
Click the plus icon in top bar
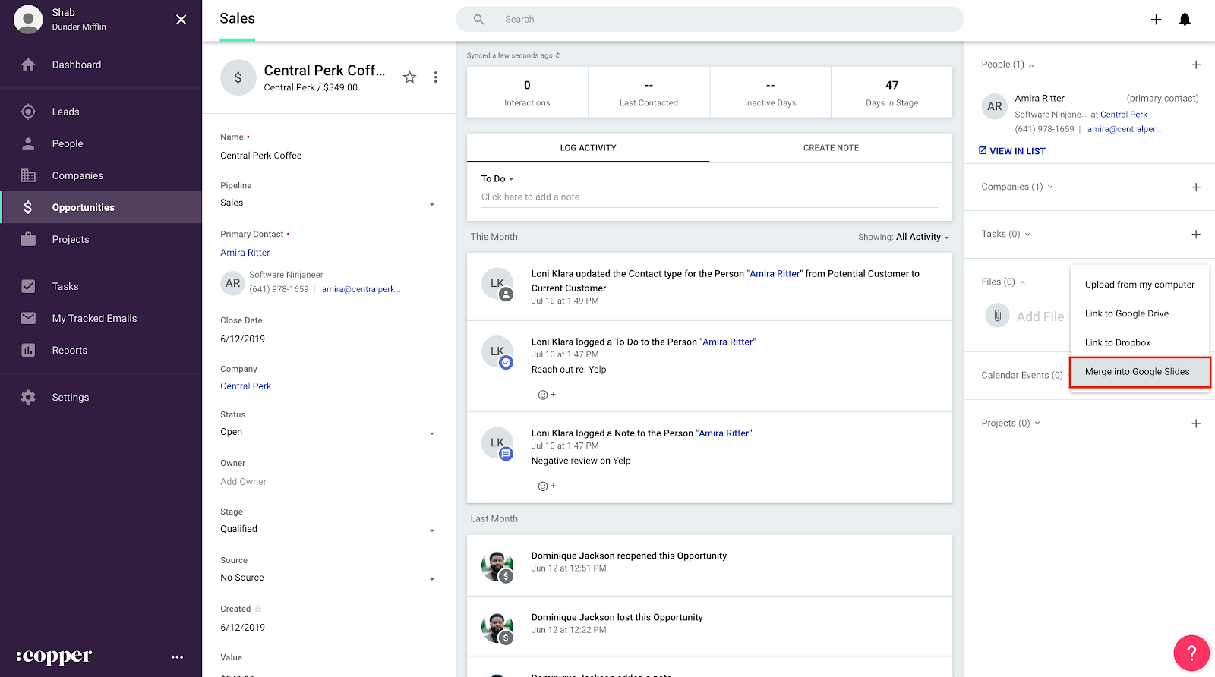pyautogui.click(x=1156, y=20)
